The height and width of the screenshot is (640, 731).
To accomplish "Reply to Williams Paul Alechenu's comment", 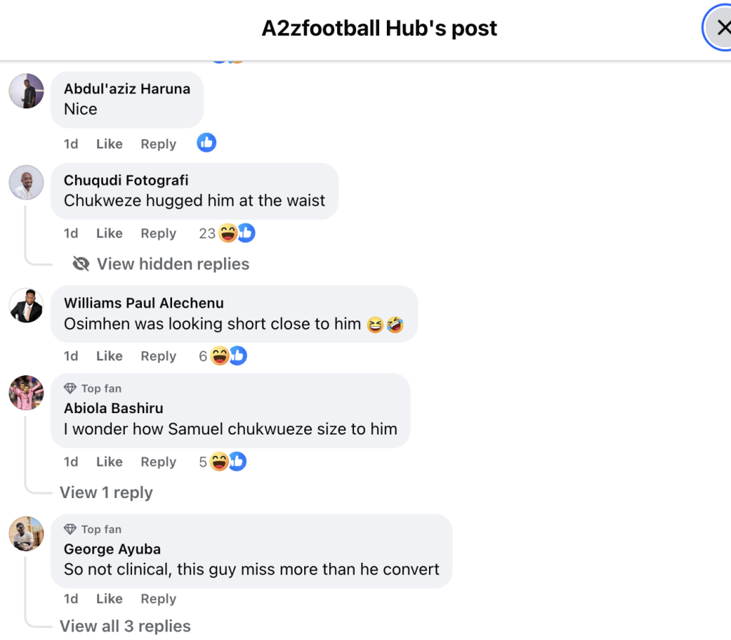I will [x=158, y=356].
